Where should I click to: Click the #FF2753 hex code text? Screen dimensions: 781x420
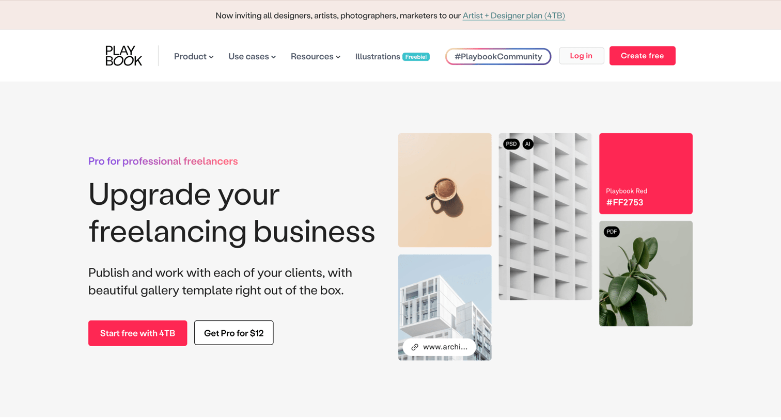tap(624, 203)
